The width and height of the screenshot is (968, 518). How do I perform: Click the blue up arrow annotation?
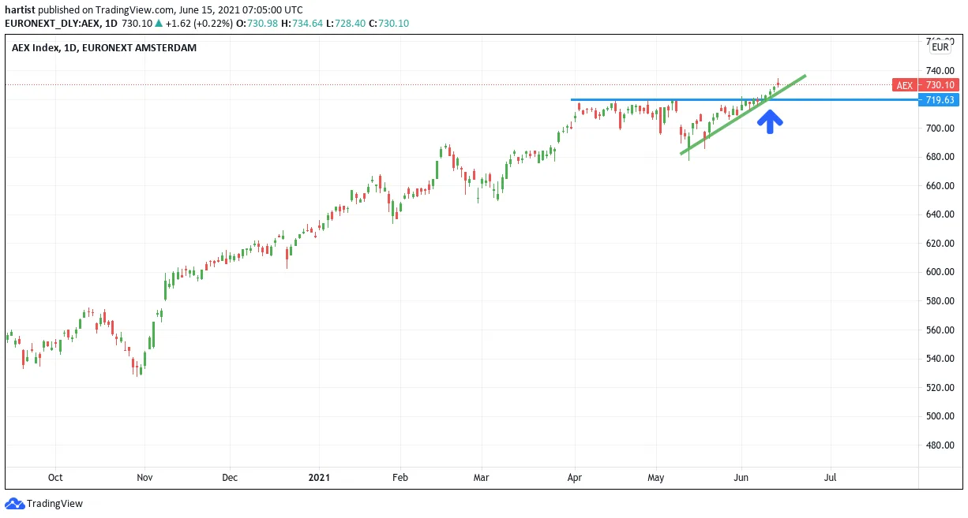click(x=771, y=121)
